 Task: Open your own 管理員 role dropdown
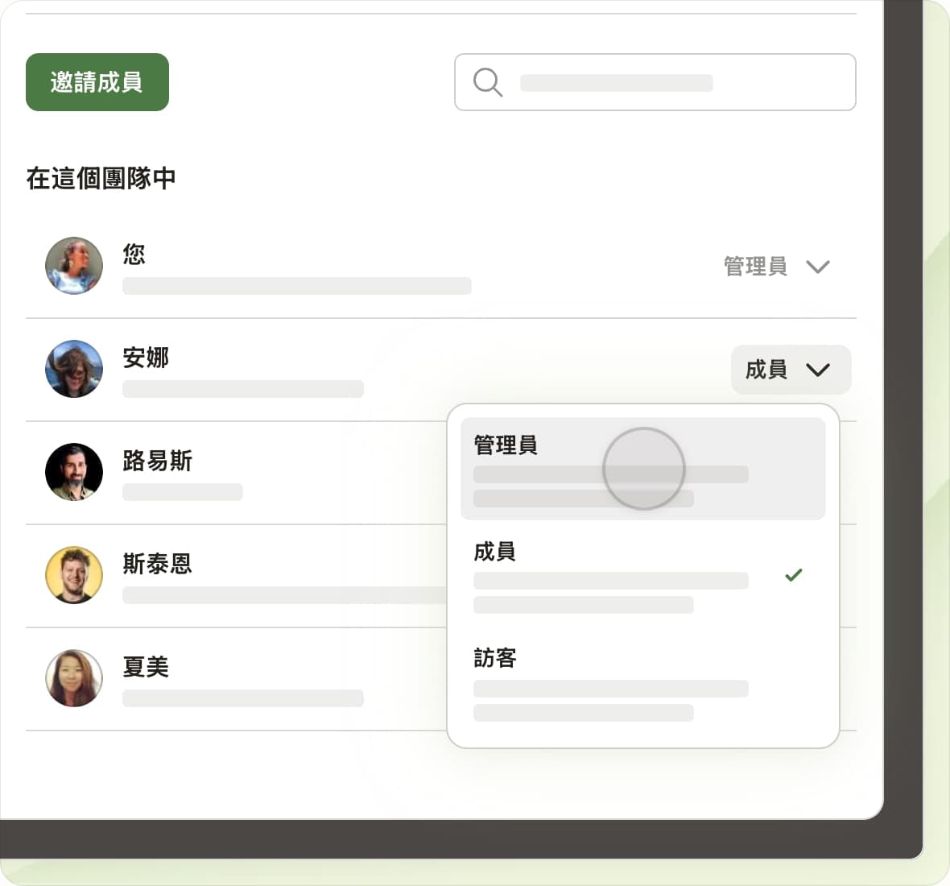755,267
